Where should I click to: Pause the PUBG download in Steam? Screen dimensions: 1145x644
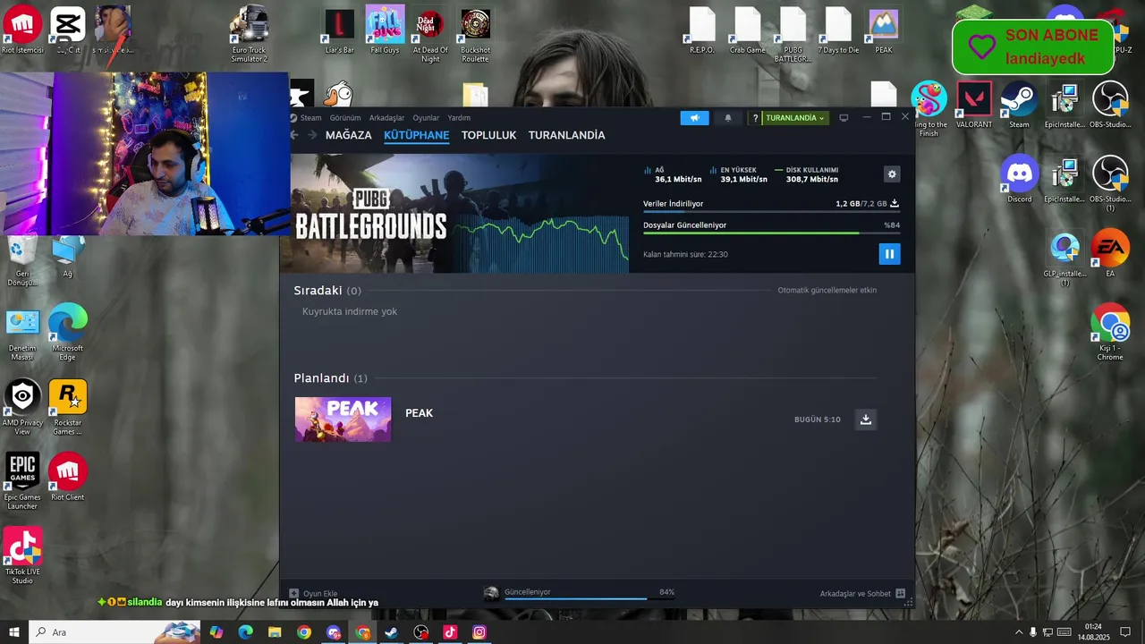point(889,254)
